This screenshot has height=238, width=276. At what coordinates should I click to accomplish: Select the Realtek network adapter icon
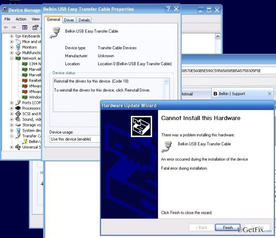point(25,81)
